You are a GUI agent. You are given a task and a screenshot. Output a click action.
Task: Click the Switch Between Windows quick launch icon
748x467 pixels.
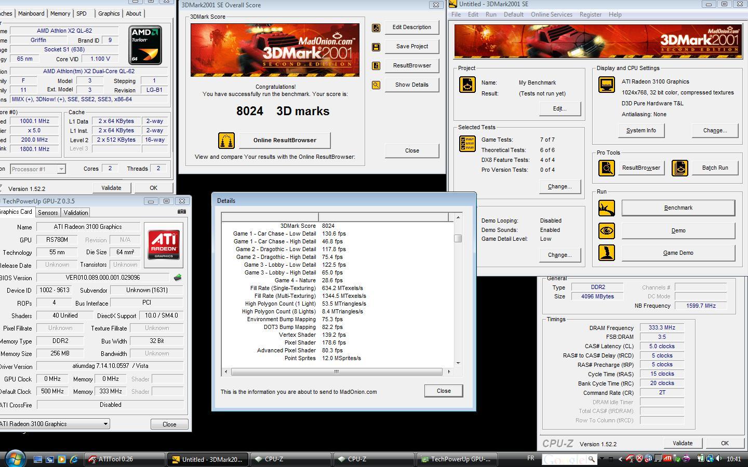tap(50, 459)
